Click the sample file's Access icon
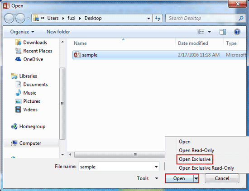This screenshot has width=249, height=191. pyautogui.click(x=77, y=55)
